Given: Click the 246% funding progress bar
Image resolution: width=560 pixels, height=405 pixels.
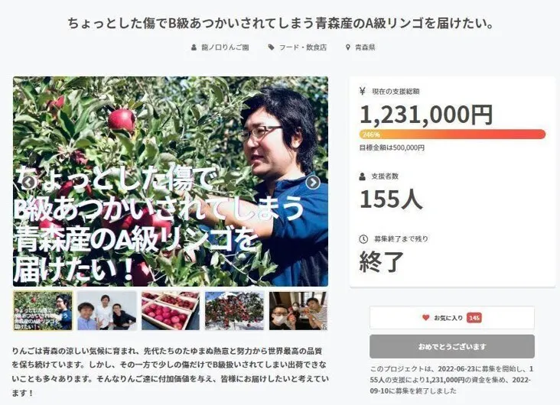Looking at the screenshot, I should [x=452, y=134].
